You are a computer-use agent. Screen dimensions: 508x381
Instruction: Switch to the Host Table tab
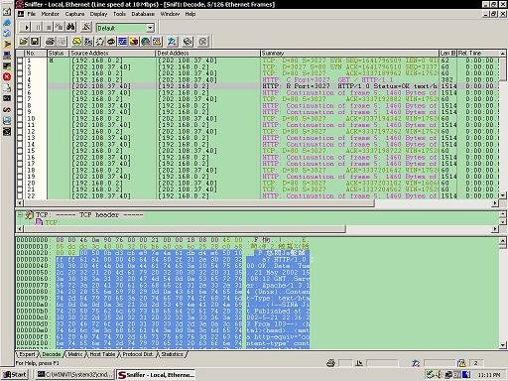coord(102,354)
